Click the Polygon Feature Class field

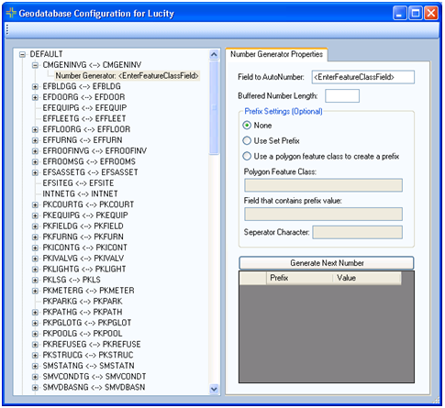(323, 185)
